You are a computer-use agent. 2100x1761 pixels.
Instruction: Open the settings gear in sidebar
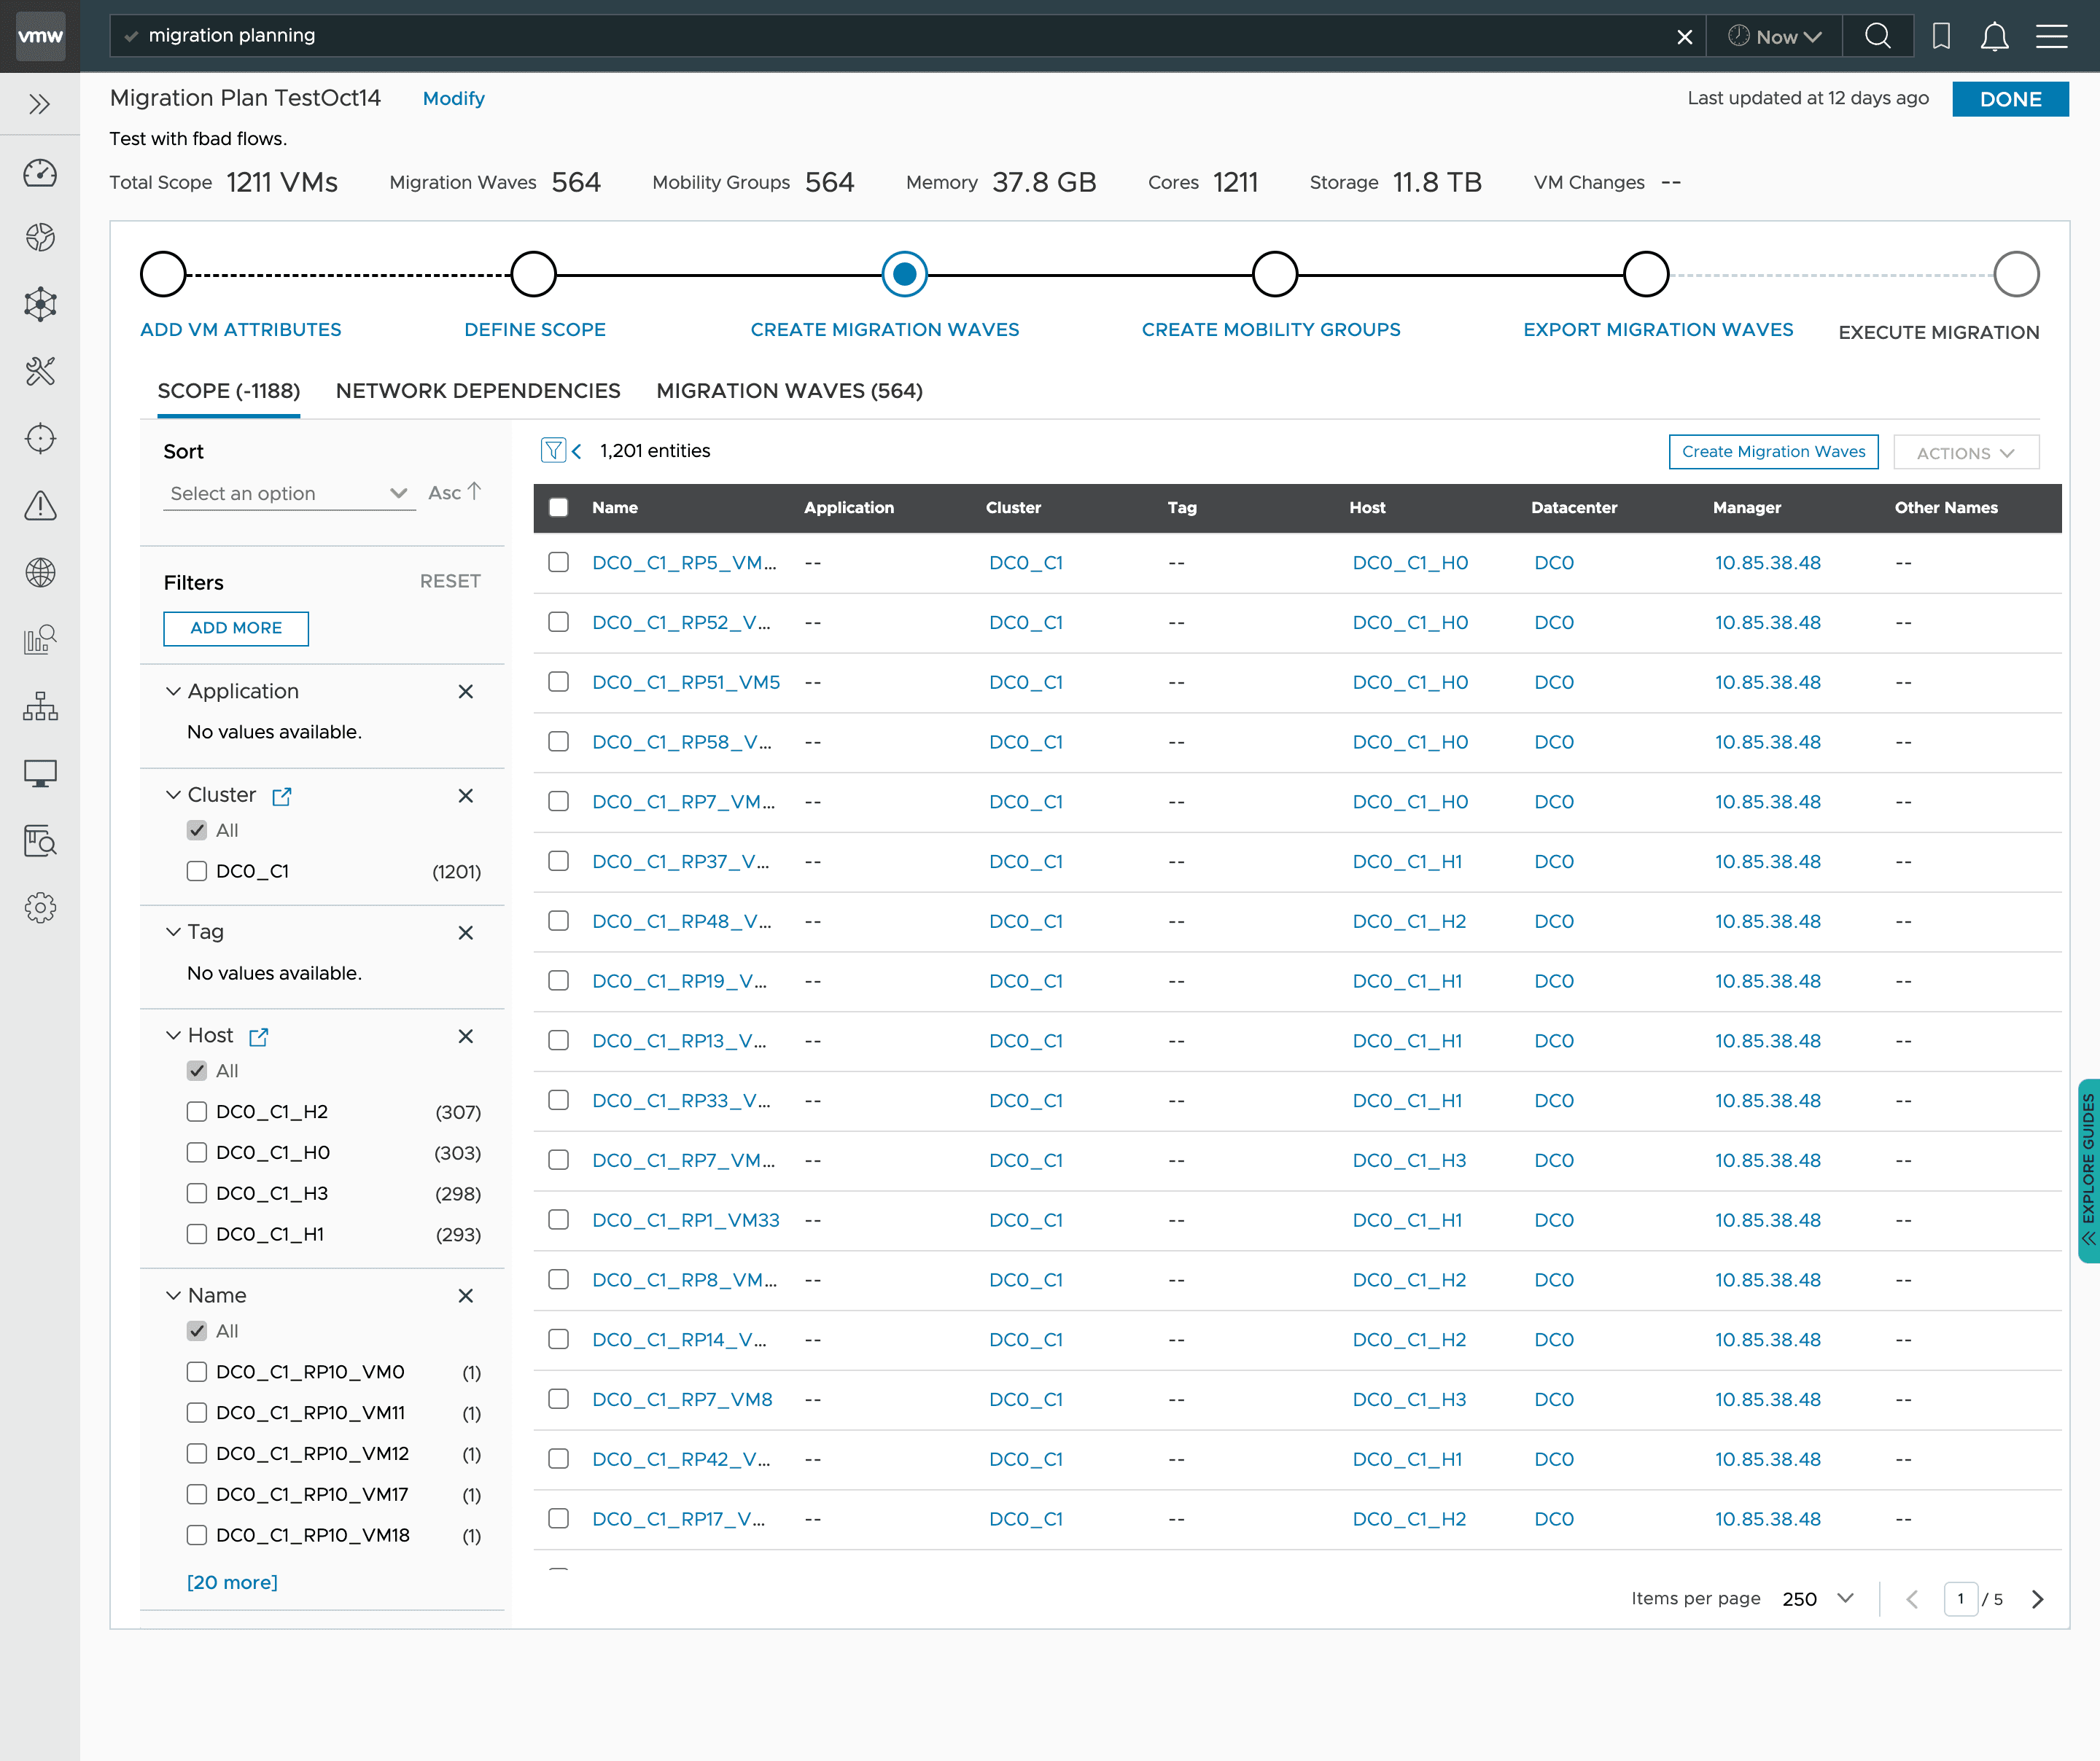(x=40, y=907)
